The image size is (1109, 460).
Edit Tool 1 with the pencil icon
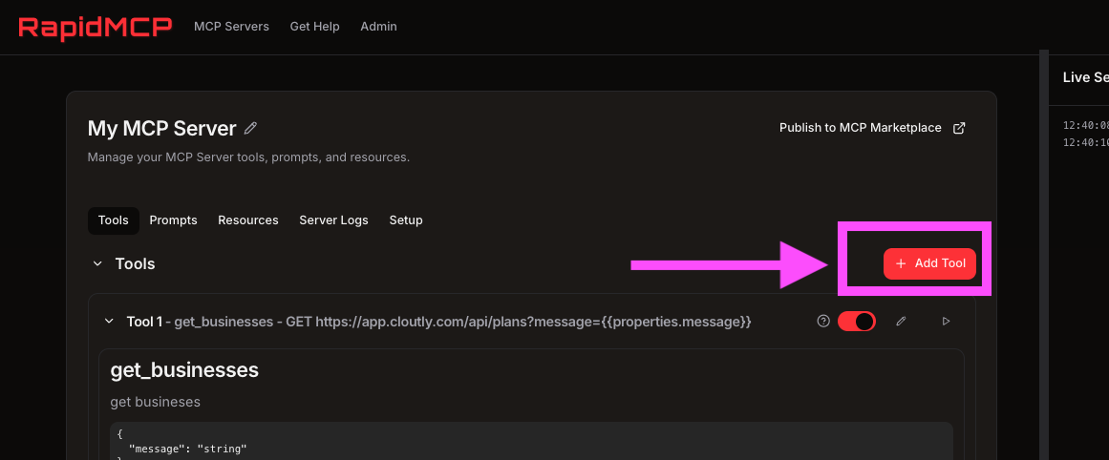point(901,322)
